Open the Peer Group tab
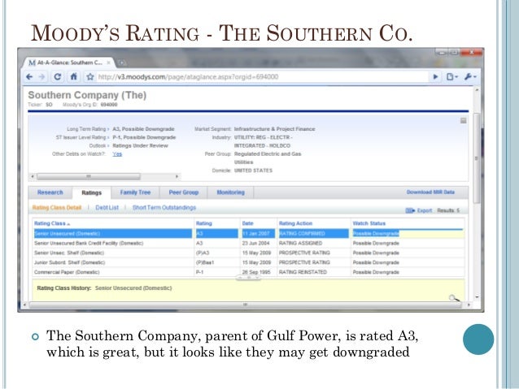This screenshot has width=519, height=389. pyautogui.click(x=184, y=192)
